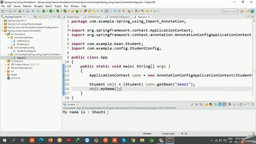Select StudentConfig.java in Package Explorer

click(x=26, y=51)
